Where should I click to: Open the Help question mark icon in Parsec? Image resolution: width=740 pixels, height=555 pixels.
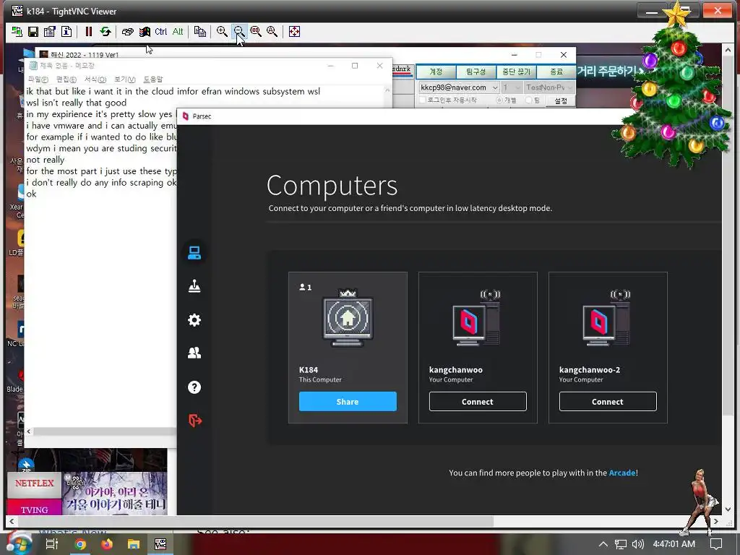click(194, 387)
